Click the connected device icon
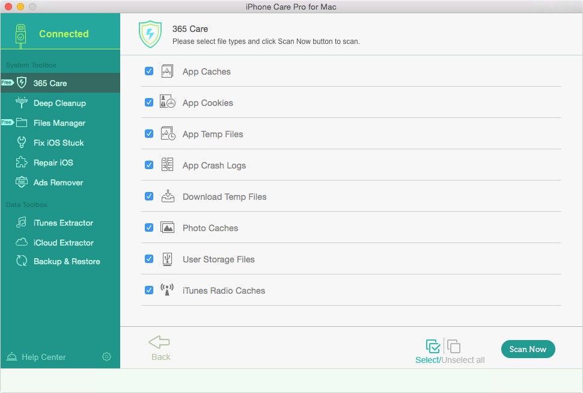The width and height of the screenshot is (583, 393). (21, 36)
